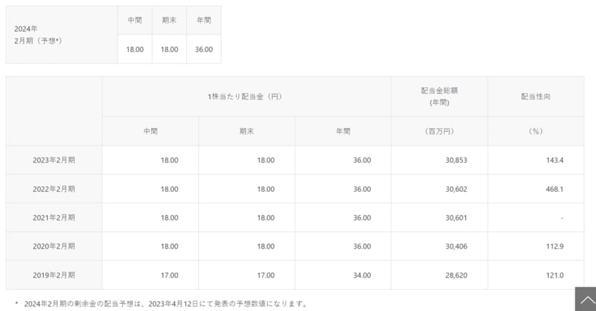Click the 2020年2月期 row label
This screenshot has height=311, width=596.
53,247
